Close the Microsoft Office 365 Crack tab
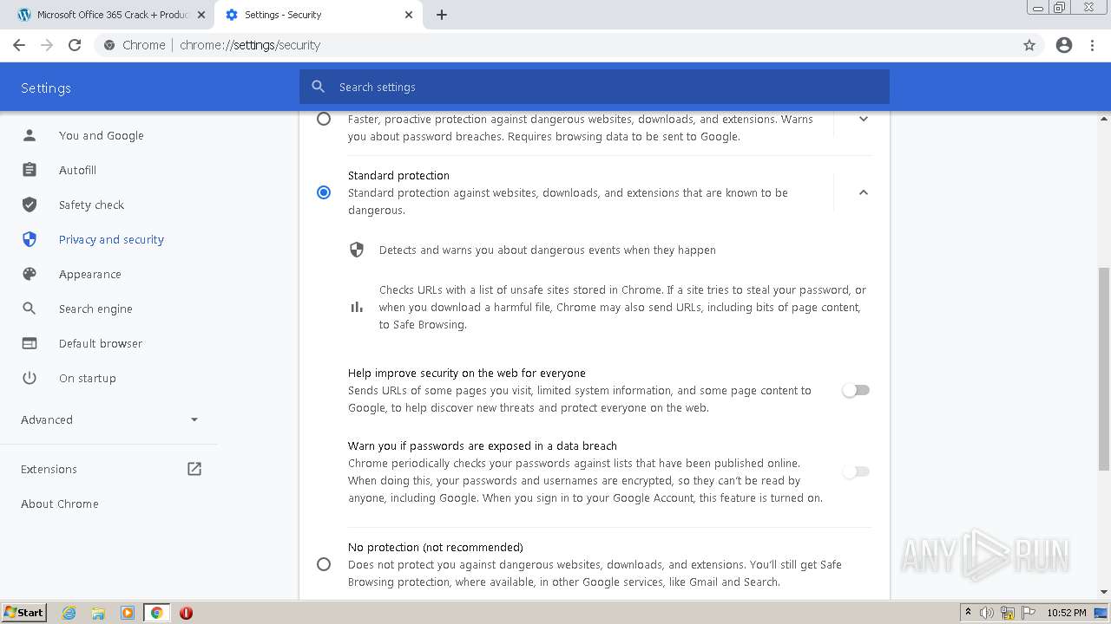This screenshot has height=624, width=1111. 201,15
